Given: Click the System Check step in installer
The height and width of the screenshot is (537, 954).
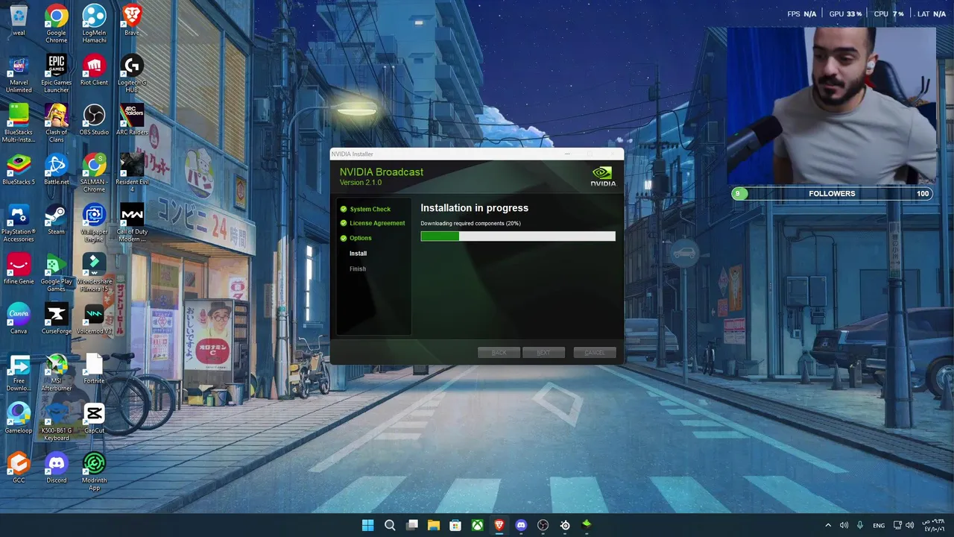Looking at the screenshot, I should point(365,209).
